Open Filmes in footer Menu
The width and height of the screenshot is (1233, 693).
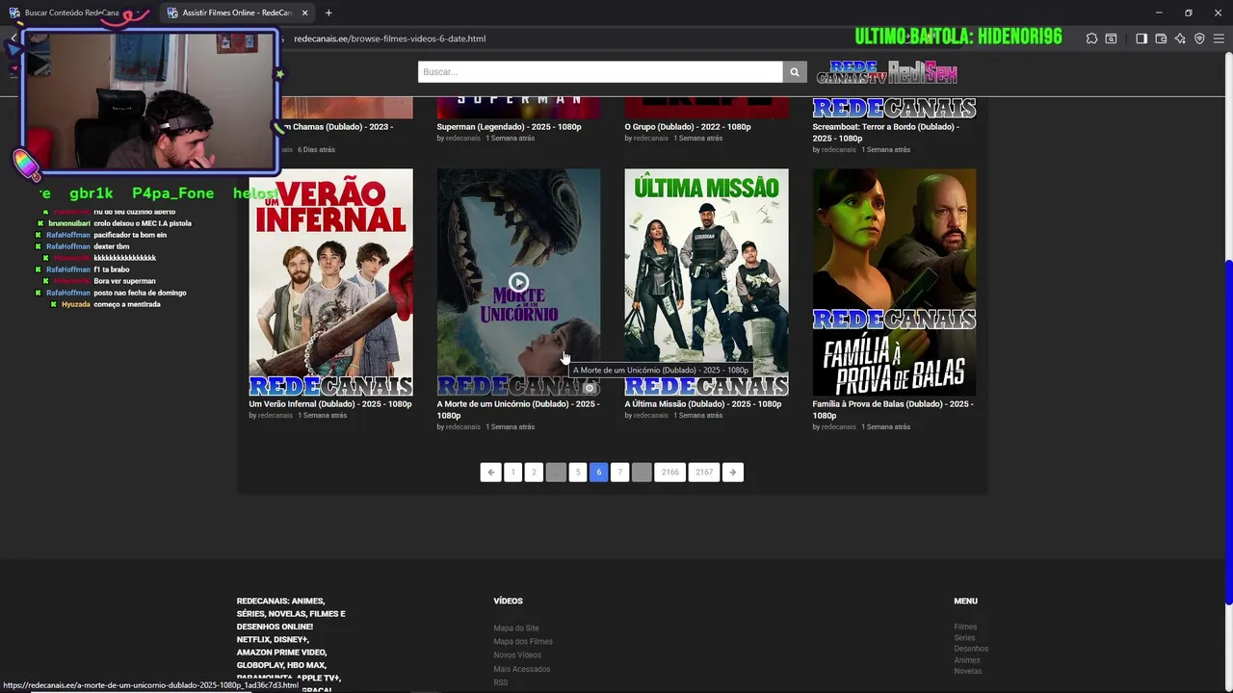(x=965, y=627)
